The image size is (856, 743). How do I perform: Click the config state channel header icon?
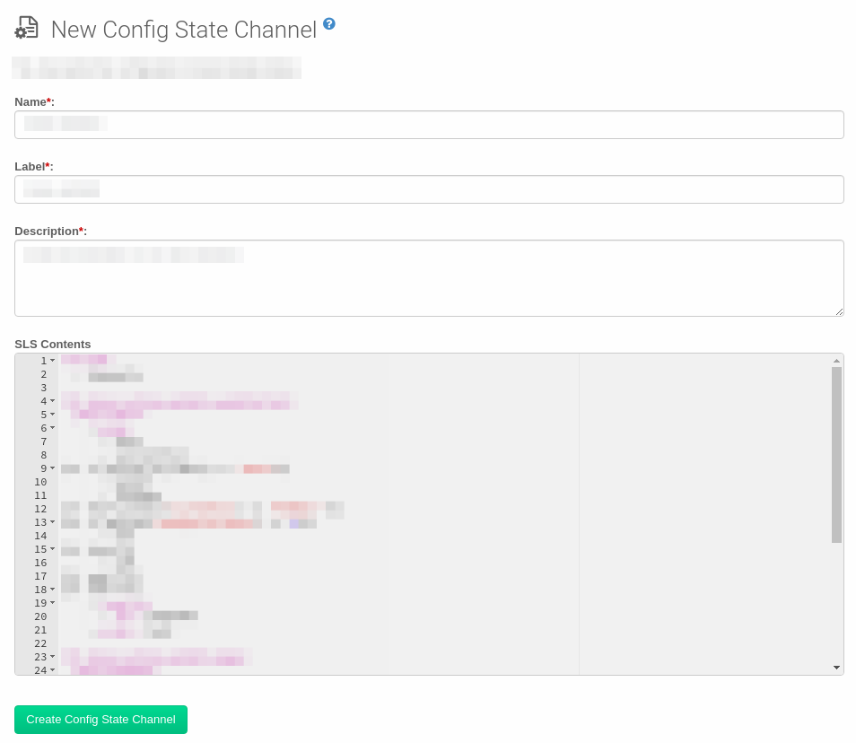(27, 29)
